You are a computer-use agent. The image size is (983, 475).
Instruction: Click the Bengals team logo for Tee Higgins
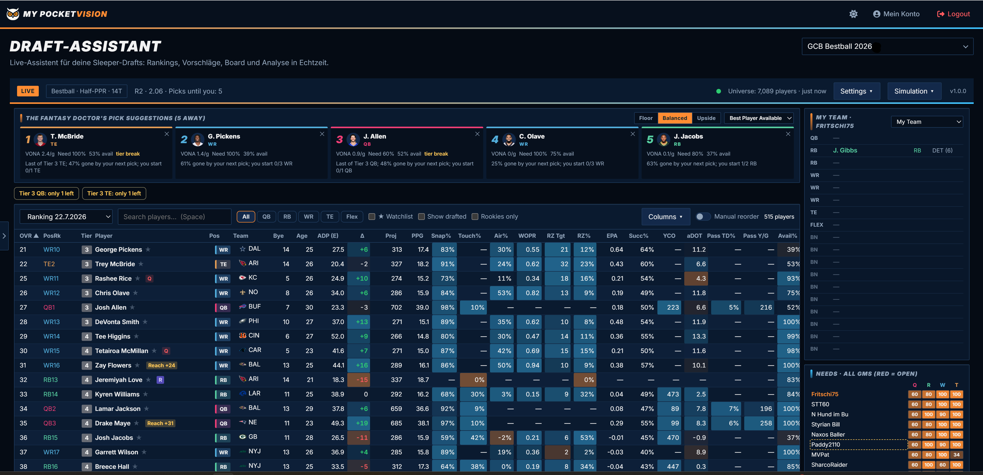tap(242, 335)
